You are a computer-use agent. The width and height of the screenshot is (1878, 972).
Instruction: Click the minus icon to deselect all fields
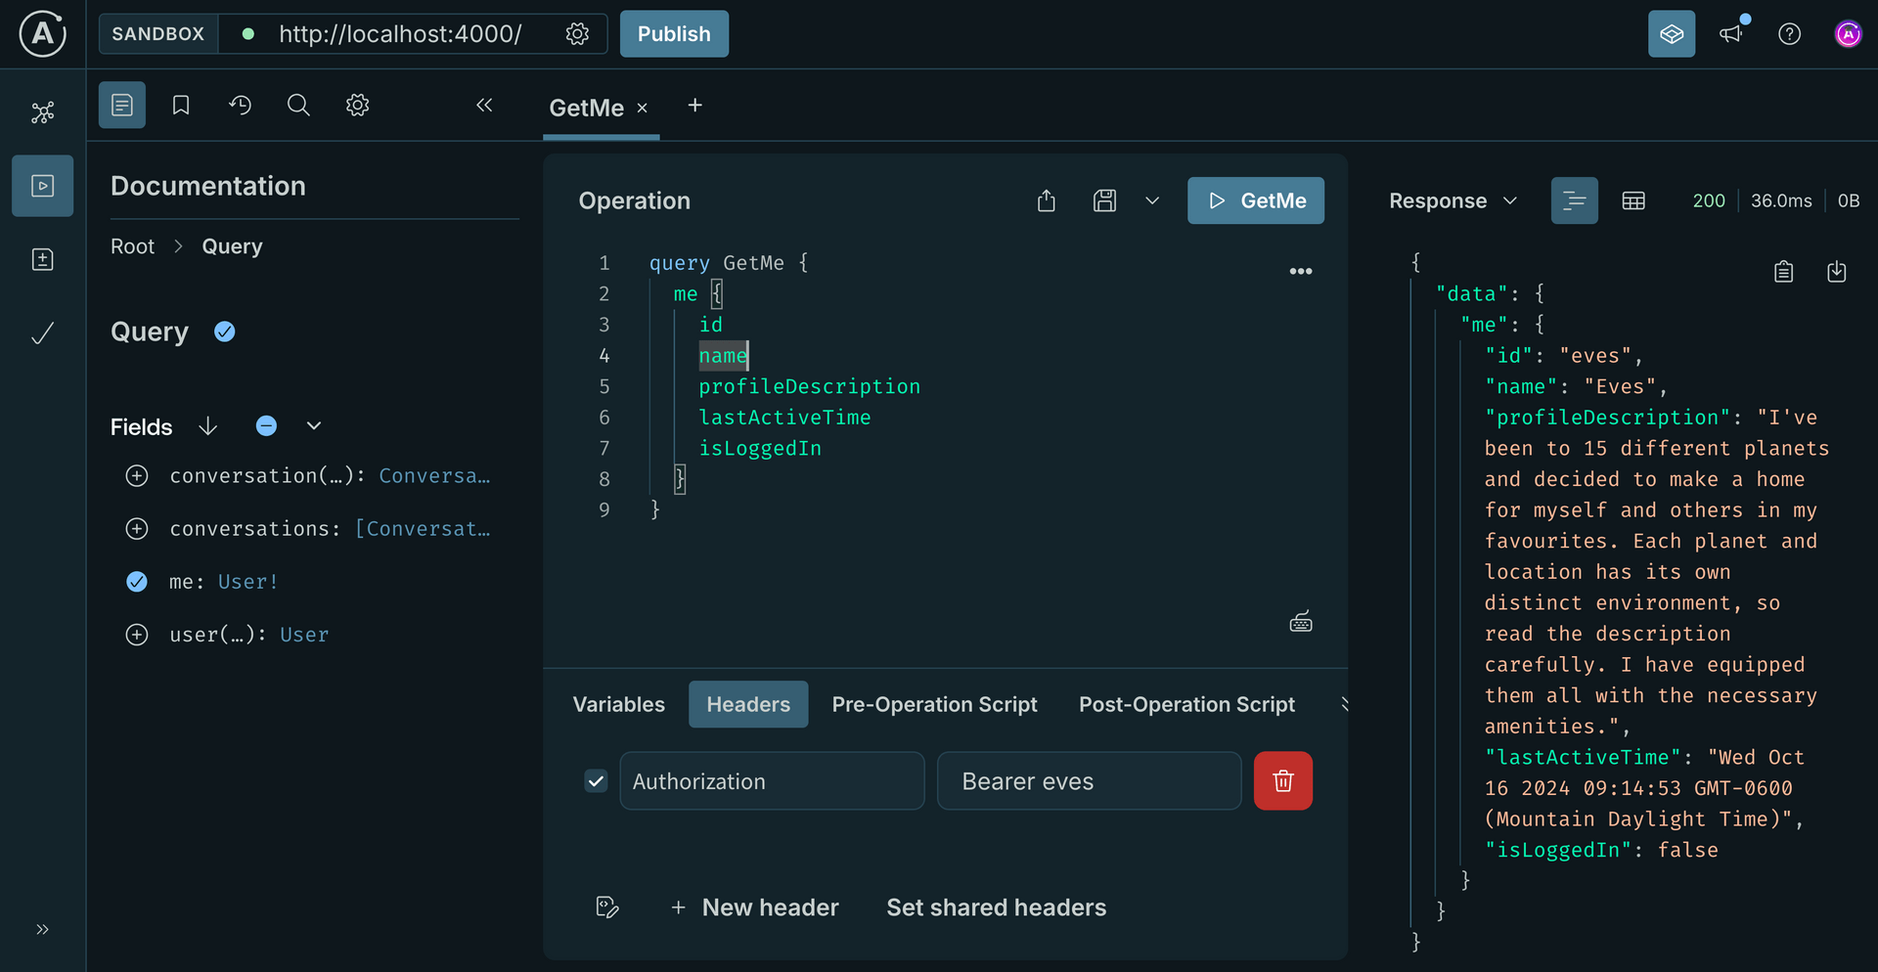[x=266, y=425]
